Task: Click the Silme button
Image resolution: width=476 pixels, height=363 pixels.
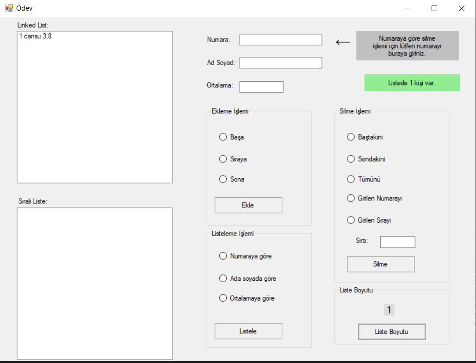Action: 381,264
